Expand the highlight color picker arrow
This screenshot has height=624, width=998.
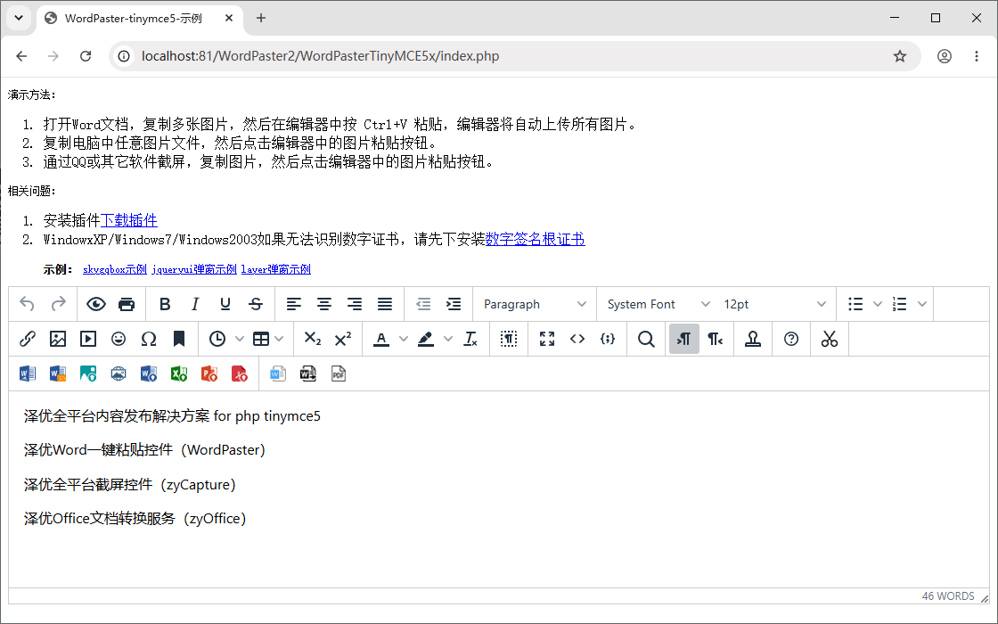point(448,339)
